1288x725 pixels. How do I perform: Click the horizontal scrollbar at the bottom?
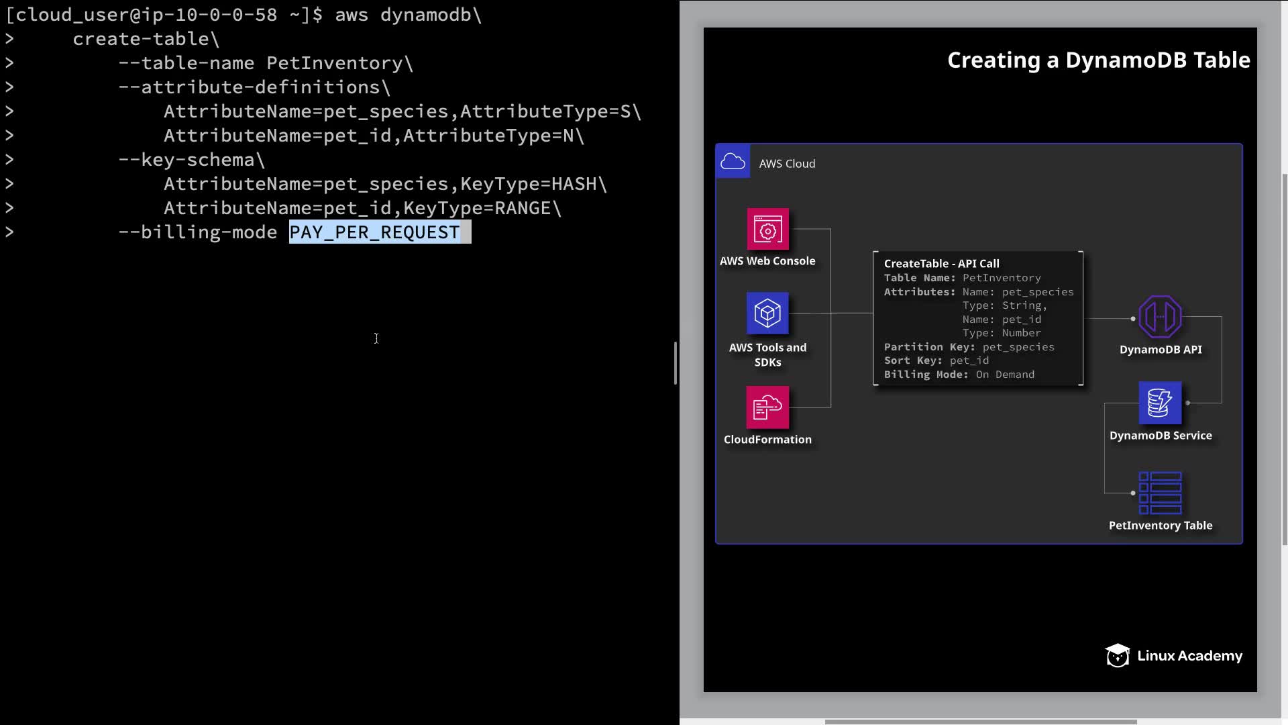point(979,722)
